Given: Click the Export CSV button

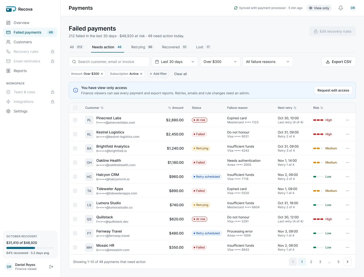Looking at the screenshot, I should [339, 62].
